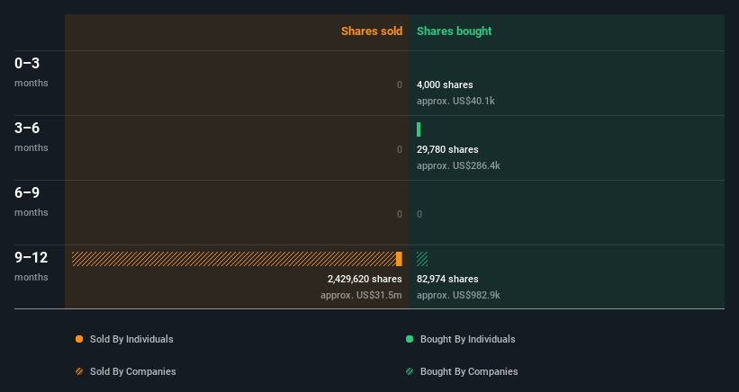Screen dimensions: 739x392
Task: Select the 'Bought By Individuals' legend label
Action: [x=467, y=339]
